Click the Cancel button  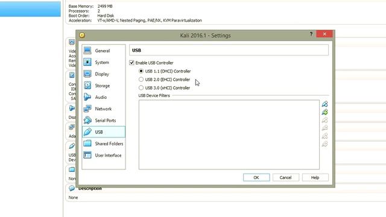(285, 177)
